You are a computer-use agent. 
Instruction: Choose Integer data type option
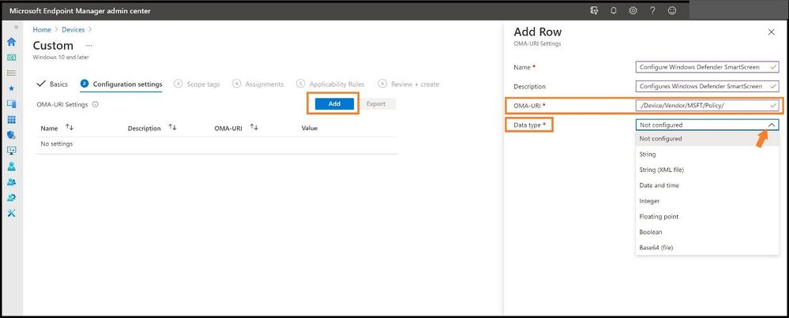point(707,201)
